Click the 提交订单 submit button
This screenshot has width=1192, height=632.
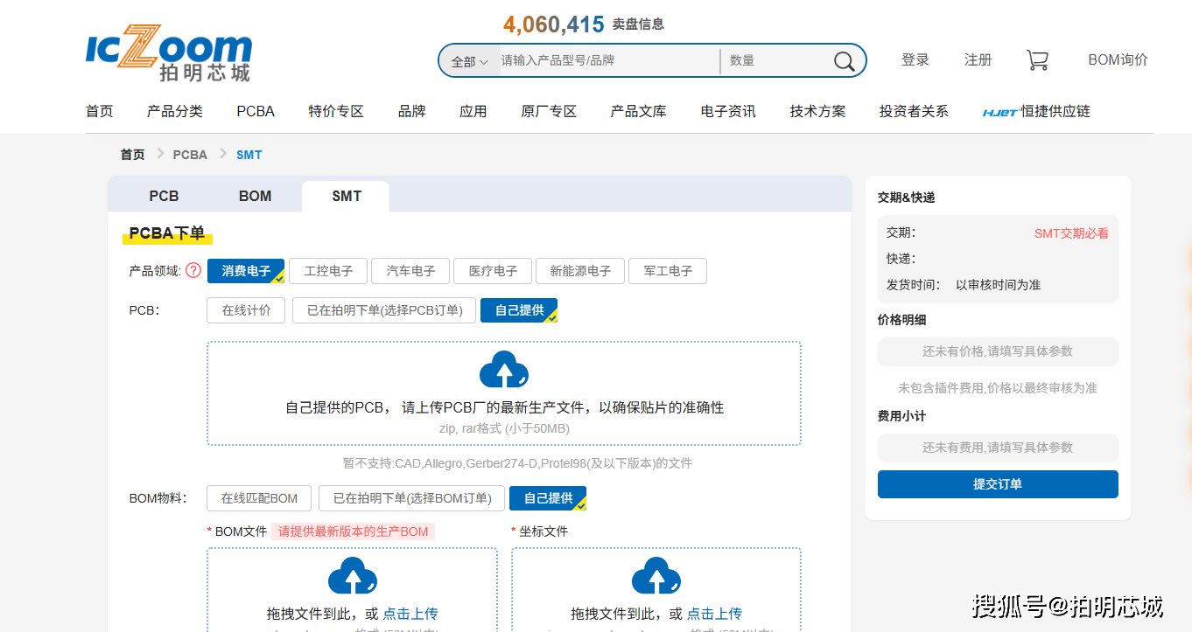[997, 484]
